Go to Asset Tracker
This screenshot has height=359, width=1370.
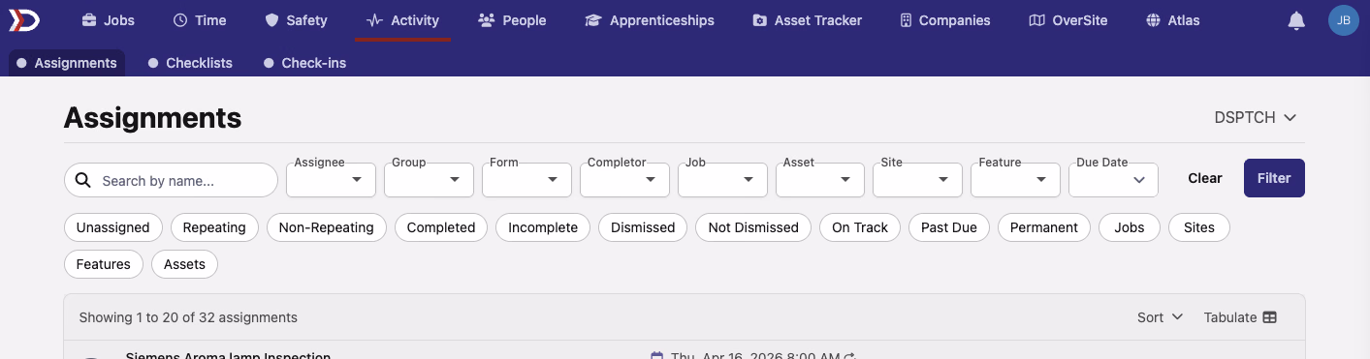tap(807, 20)
